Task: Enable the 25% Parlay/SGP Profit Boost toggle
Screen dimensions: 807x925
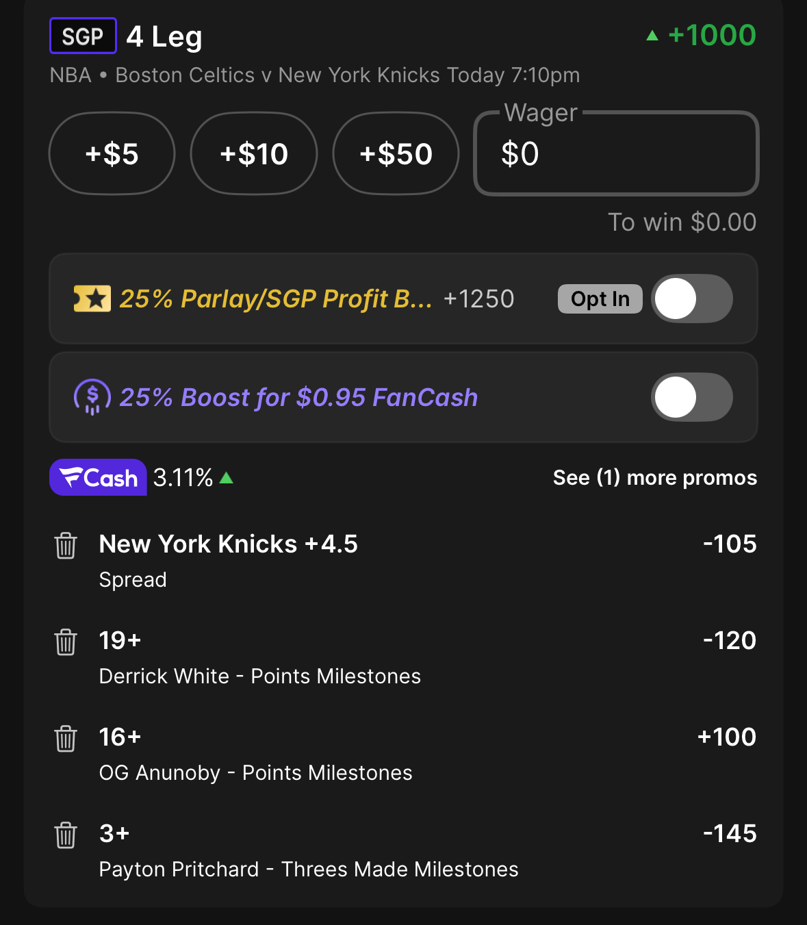Action: pos(691,299)
